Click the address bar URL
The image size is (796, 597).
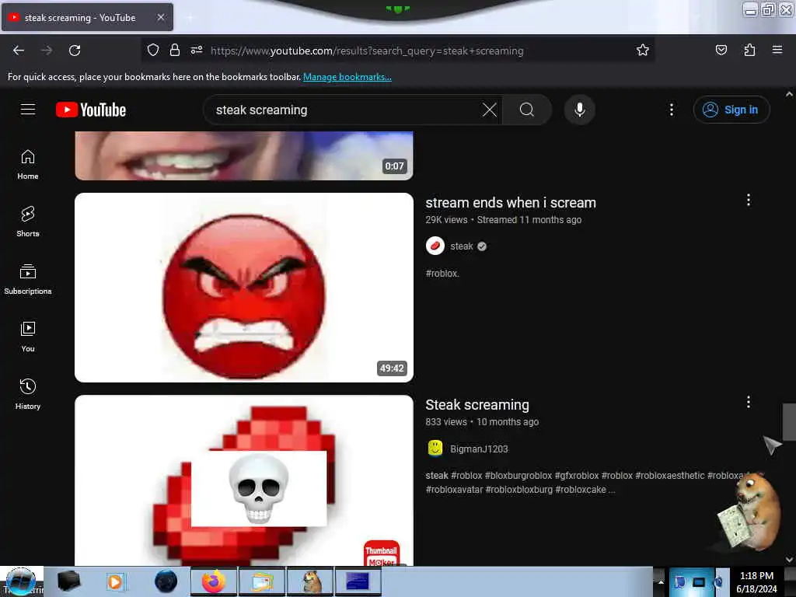point(367,51)
